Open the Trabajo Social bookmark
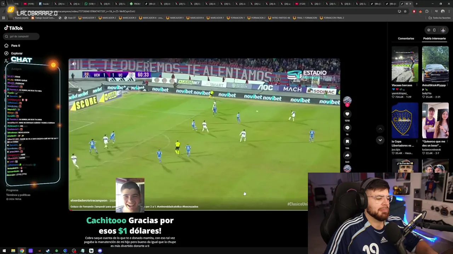This screenshot has width=453, height=254. [43, 18]
